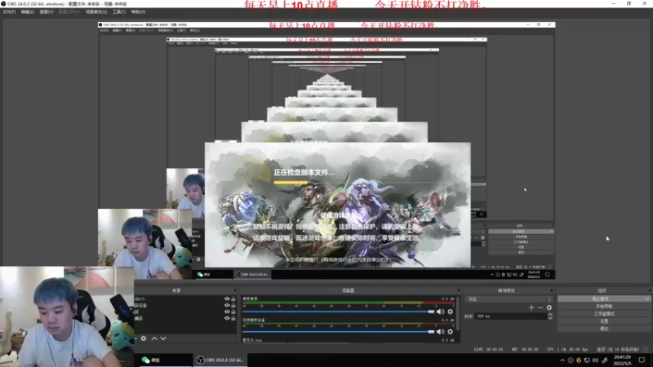
Task: Mute the 桌面音频 channel speaker icon
Action: (x=440, y=312)
